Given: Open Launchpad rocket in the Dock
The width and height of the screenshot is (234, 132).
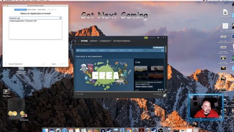Looking at the screenshot, I should click(58, 131).
